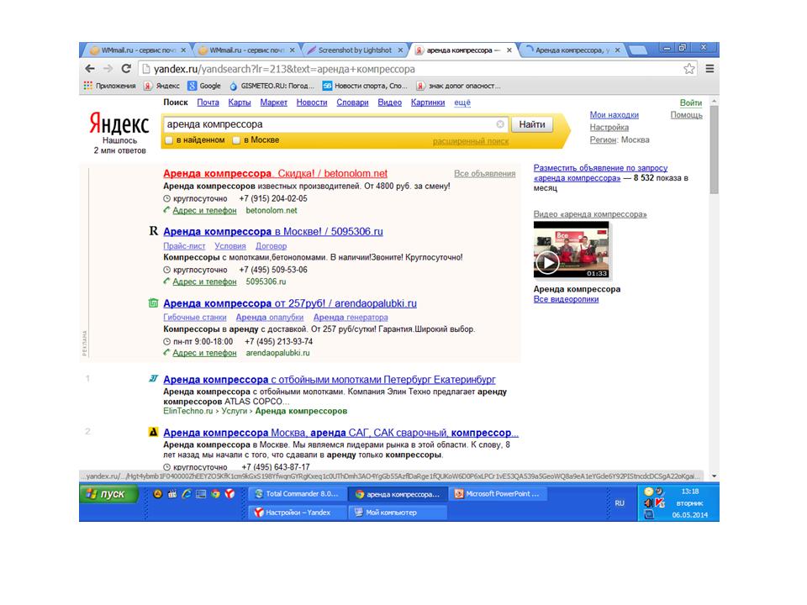The width and height of the screenshot is (807, 605).
Task: Click the browser forward arrow
Action: click(108, 68)
